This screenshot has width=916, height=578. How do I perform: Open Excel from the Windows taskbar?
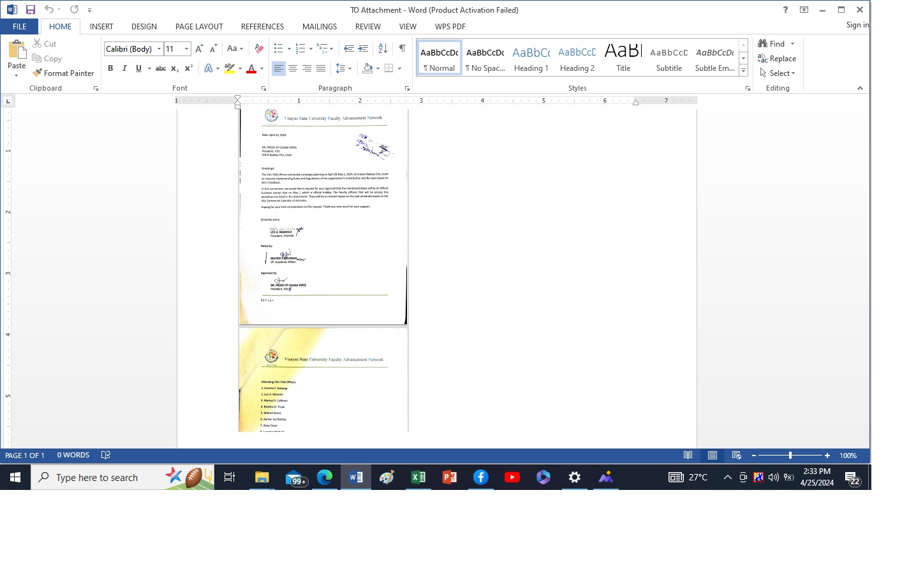(x=418, y=477)
